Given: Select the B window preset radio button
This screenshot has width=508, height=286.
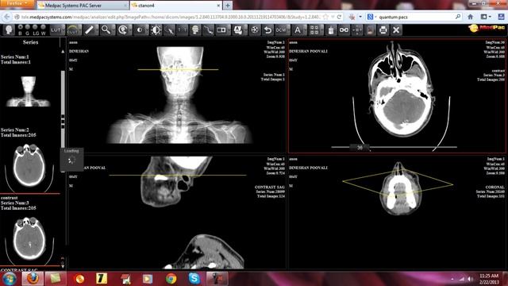Looking at the screenshot, I should pyautogui.click(x=21, y=27).
